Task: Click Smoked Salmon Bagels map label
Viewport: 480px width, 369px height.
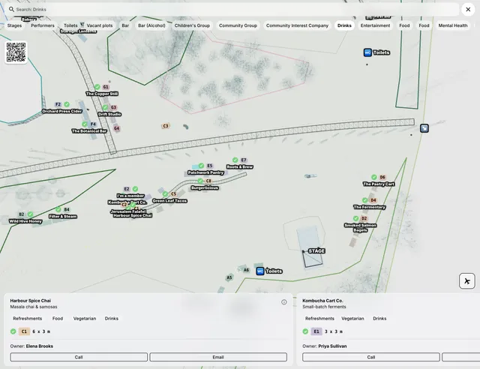Action: (x=360, y=227)
